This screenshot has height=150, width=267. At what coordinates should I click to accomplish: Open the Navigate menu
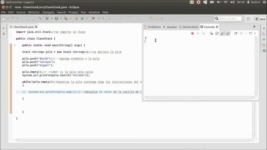point(48,12)
